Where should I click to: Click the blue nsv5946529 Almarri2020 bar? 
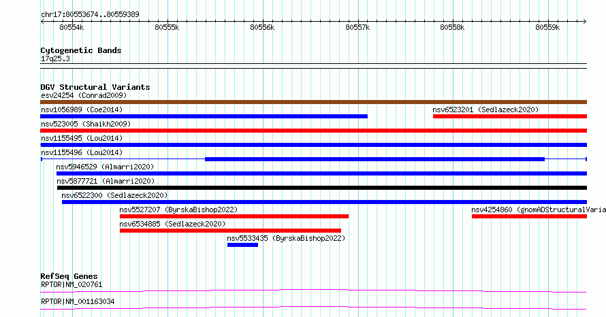(321, 173)
